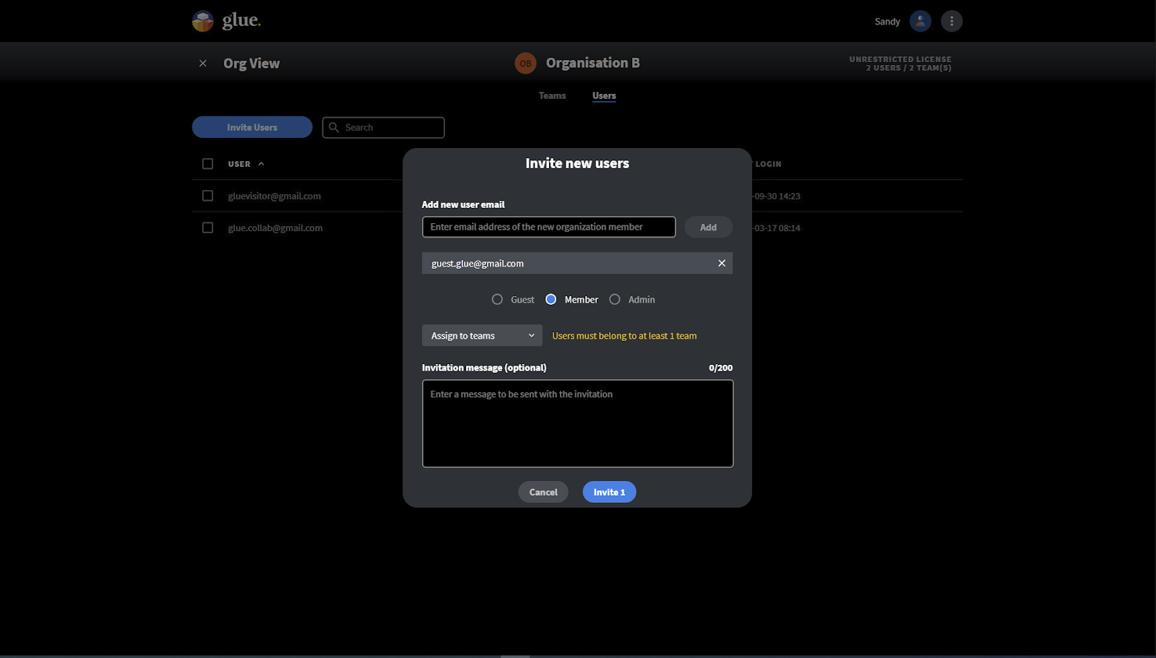
Task: Click the Organisation B OB badge
Action: (525, 64)
